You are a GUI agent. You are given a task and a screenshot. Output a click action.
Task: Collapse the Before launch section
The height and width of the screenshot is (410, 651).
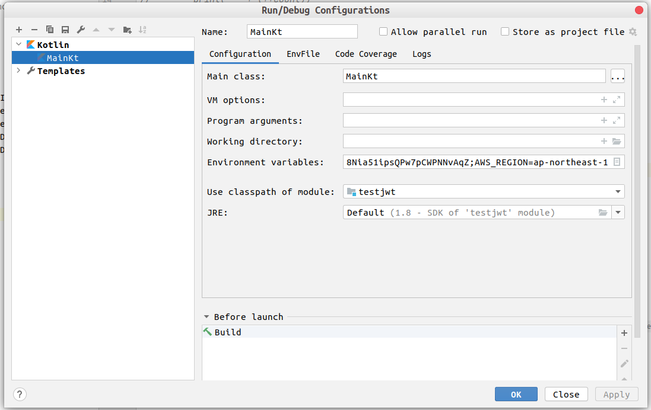[207, 317]
